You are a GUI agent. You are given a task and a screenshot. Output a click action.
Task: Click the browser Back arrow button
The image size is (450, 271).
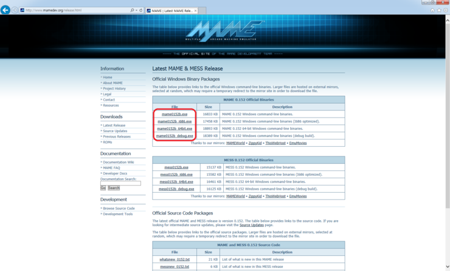5,10
